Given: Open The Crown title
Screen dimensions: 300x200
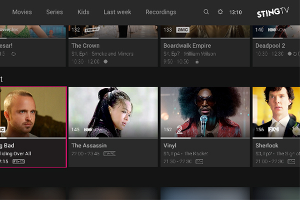Looking at the screenshot, I should 85,45.
